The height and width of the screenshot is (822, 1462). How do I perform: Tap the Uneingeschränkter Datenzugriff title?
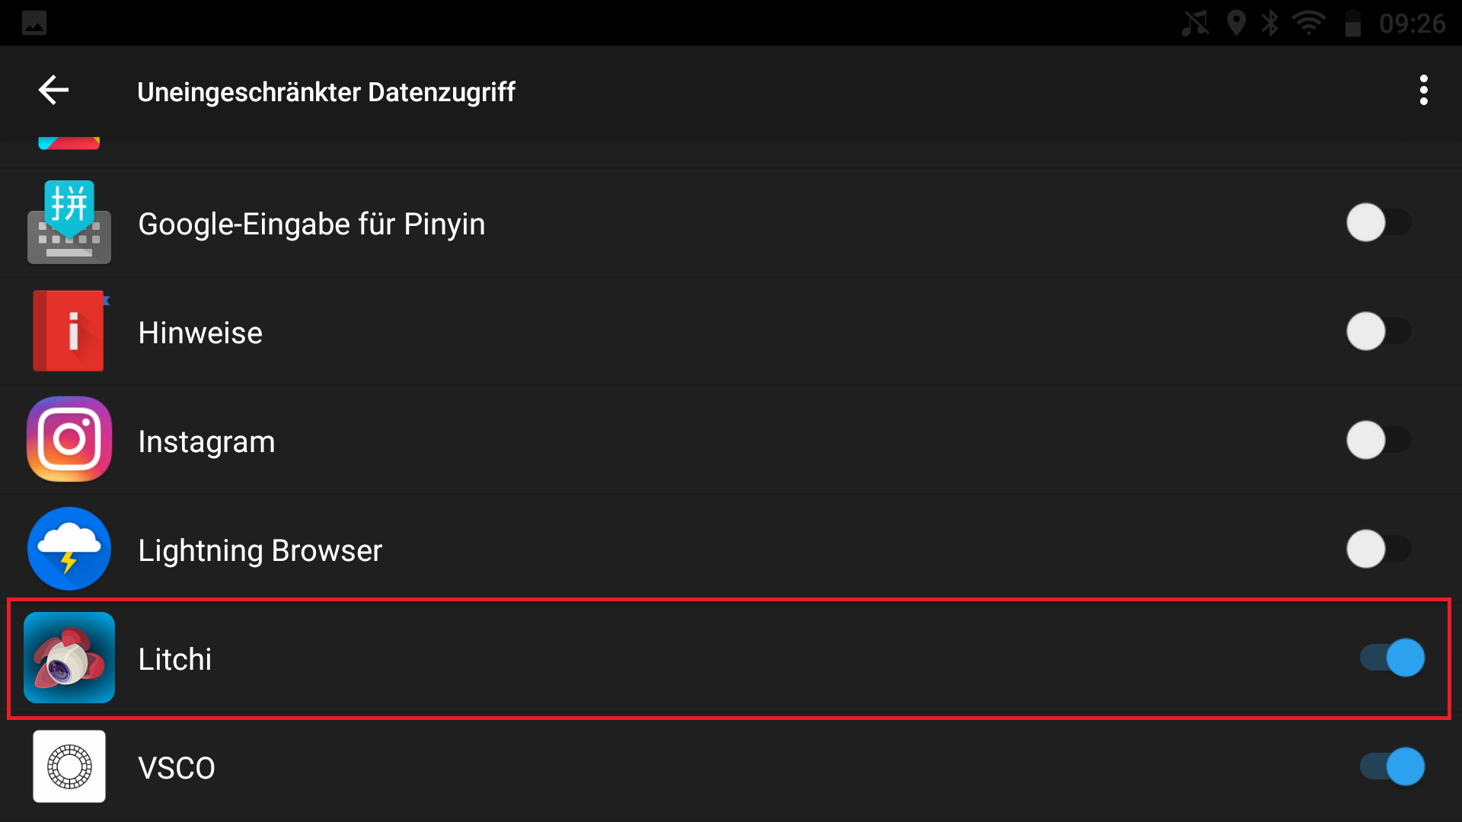point(326,92)
